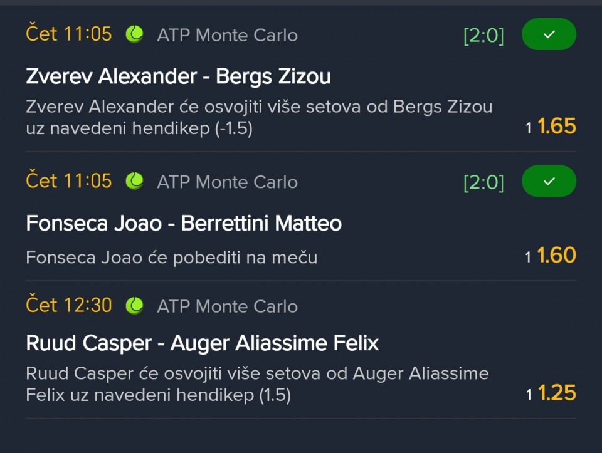Open the Zverev Alexander - Bergs Zizou match
The height and width of the screenshot is (453, 602).
[178, 76]
